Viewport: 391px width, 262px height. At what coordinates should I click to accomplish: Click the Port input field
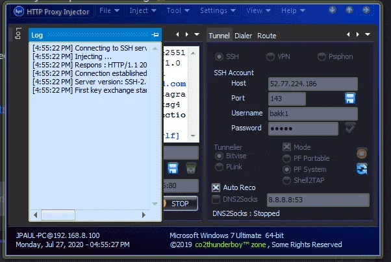pos(287,99)
